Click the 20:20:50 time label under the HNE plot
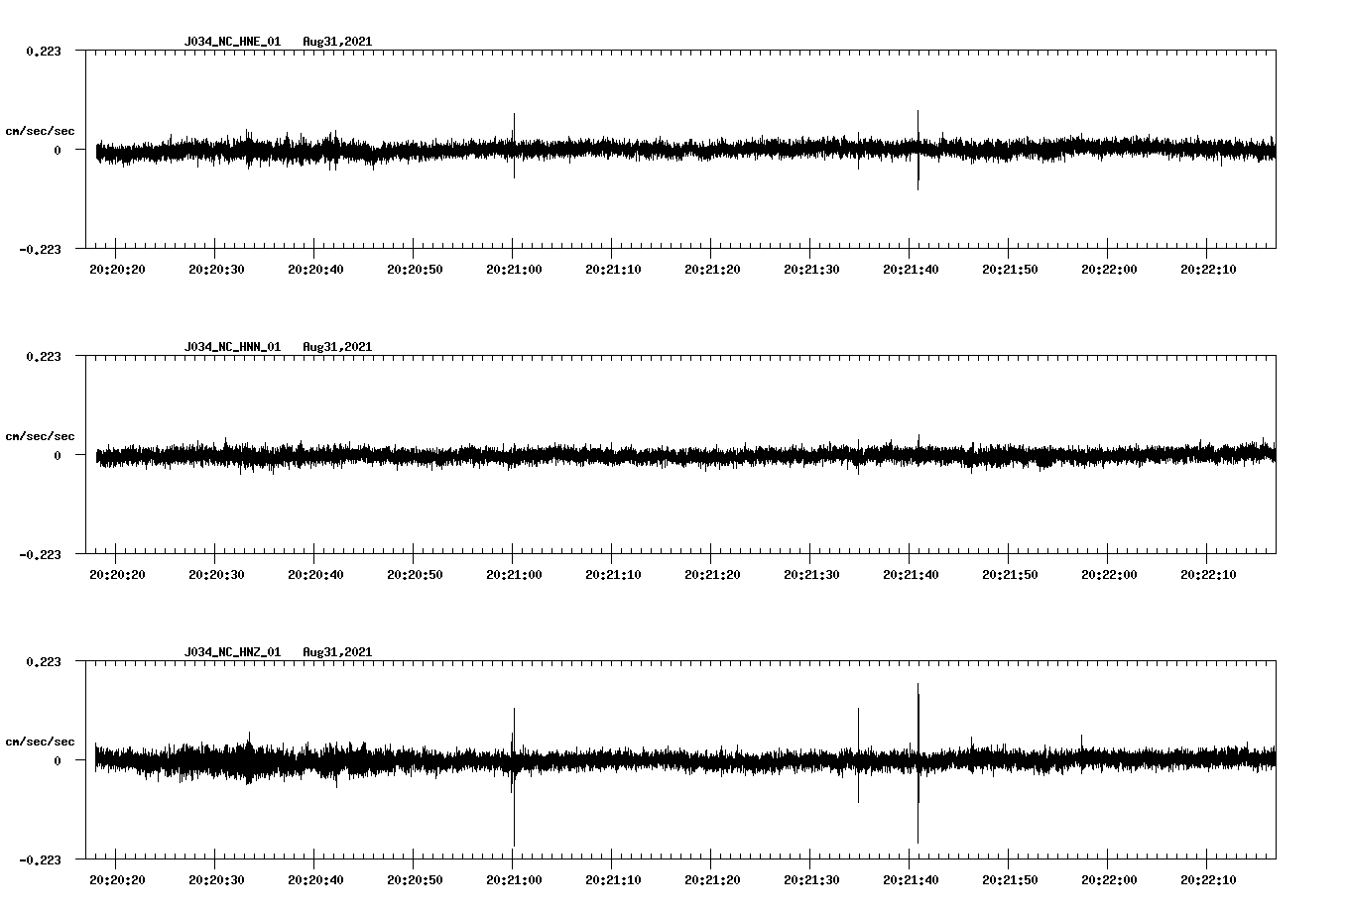The image size is (1347, 916). (415, 269)
